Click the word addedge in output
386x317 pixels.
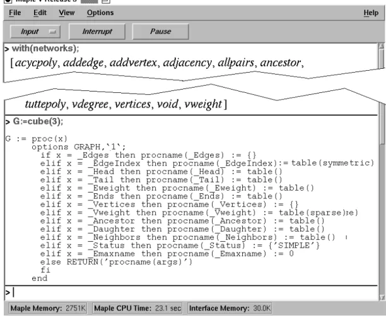[x=83, y=63]
